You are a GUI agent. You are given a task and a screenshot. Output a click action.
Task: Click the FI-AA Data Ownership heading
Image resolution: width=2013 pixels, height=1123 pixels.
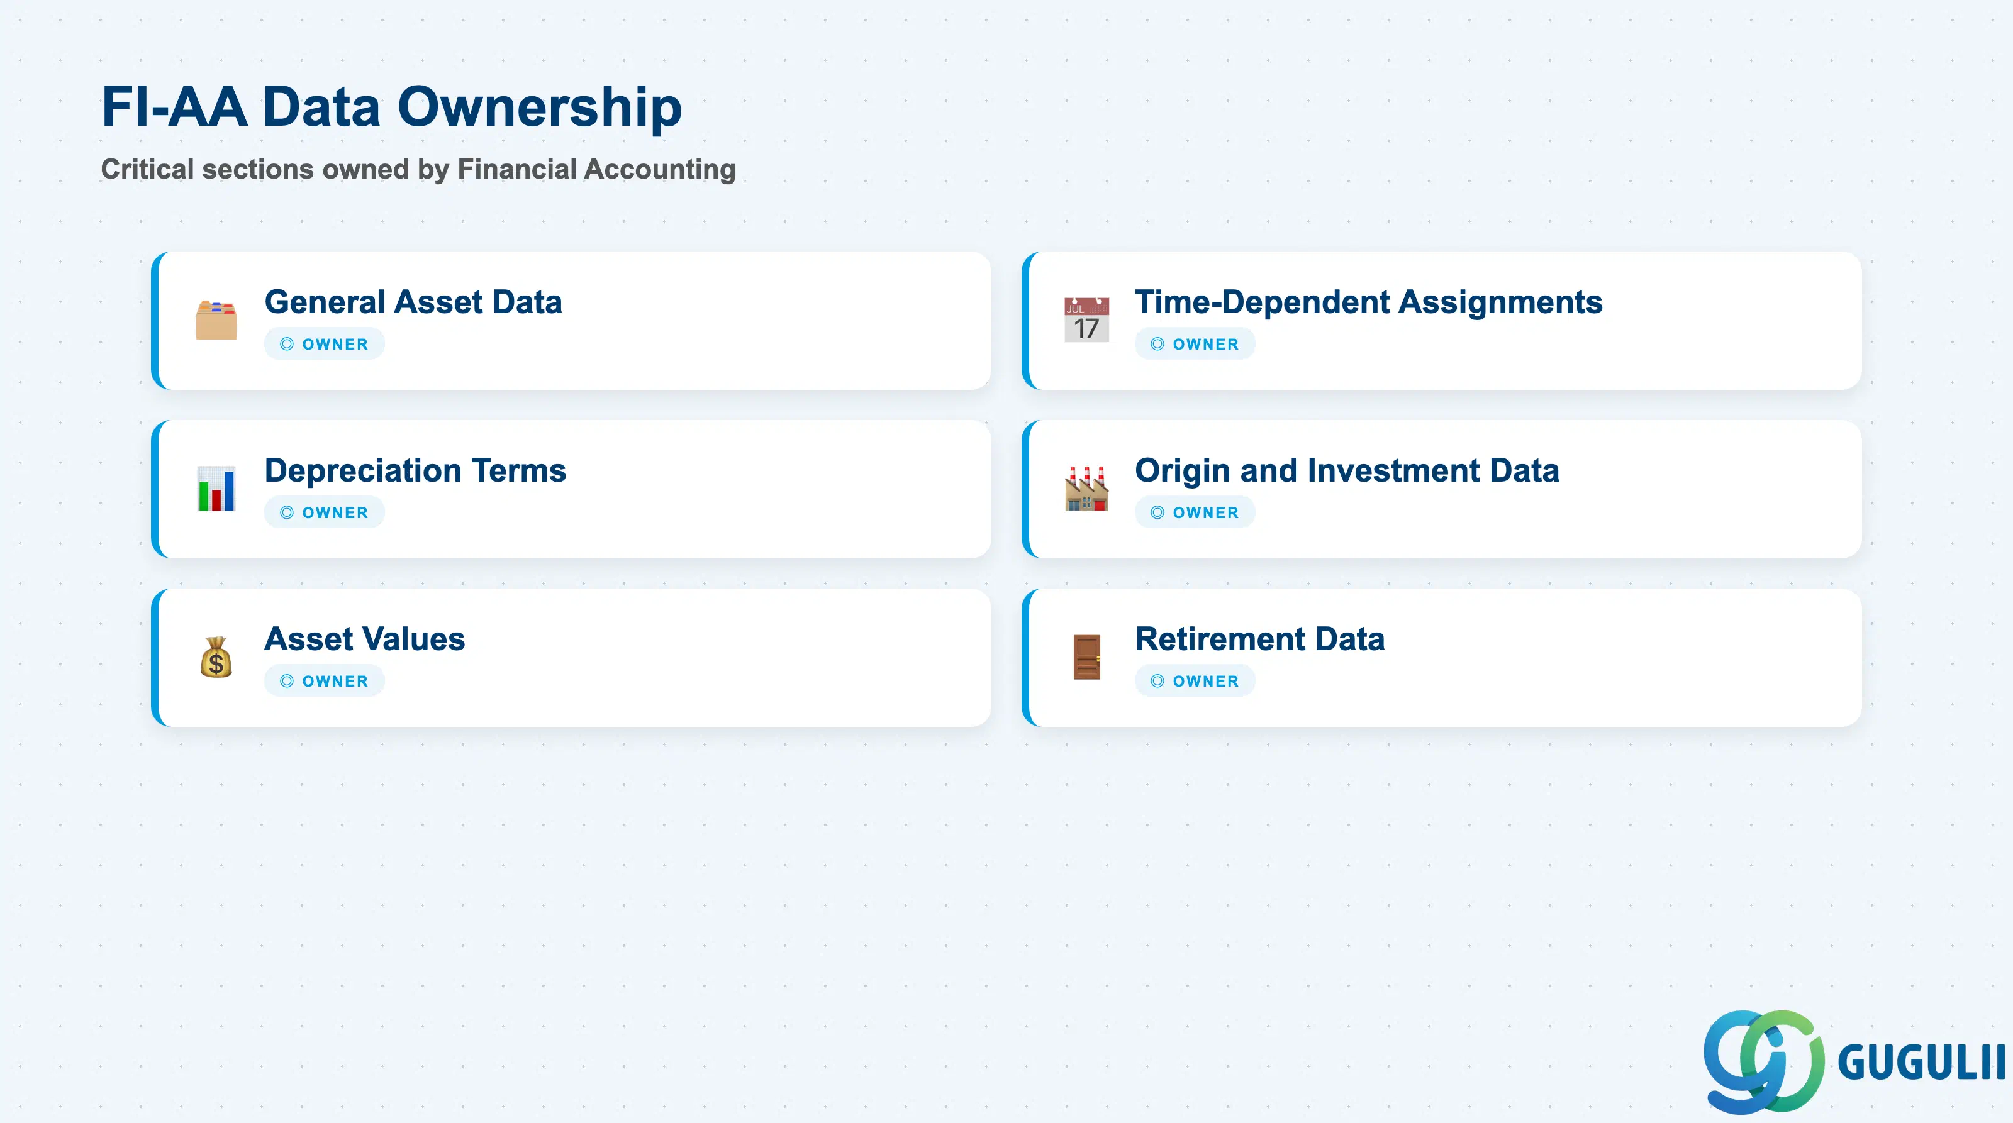click(x=393, y=107)
